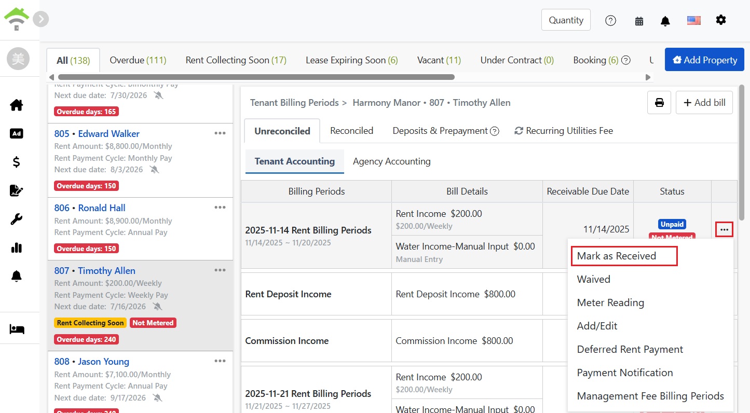Open the more options menu for 805 Edward Walker
Viewport: 750px width, 413px height.
point(220,133)
